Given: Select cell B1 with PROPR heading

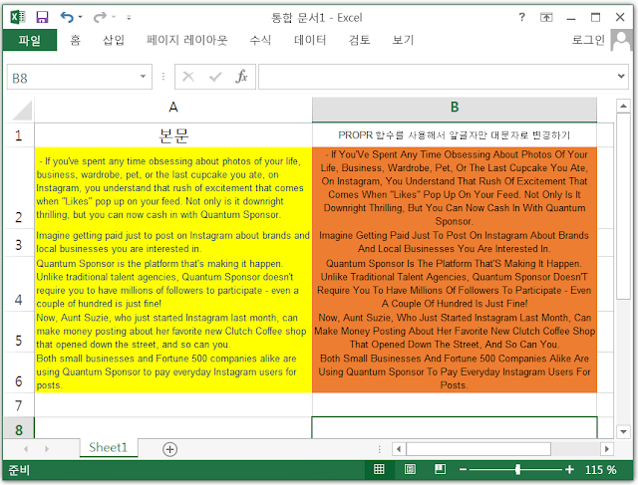Looking at the screenshot, I should 455,135.
